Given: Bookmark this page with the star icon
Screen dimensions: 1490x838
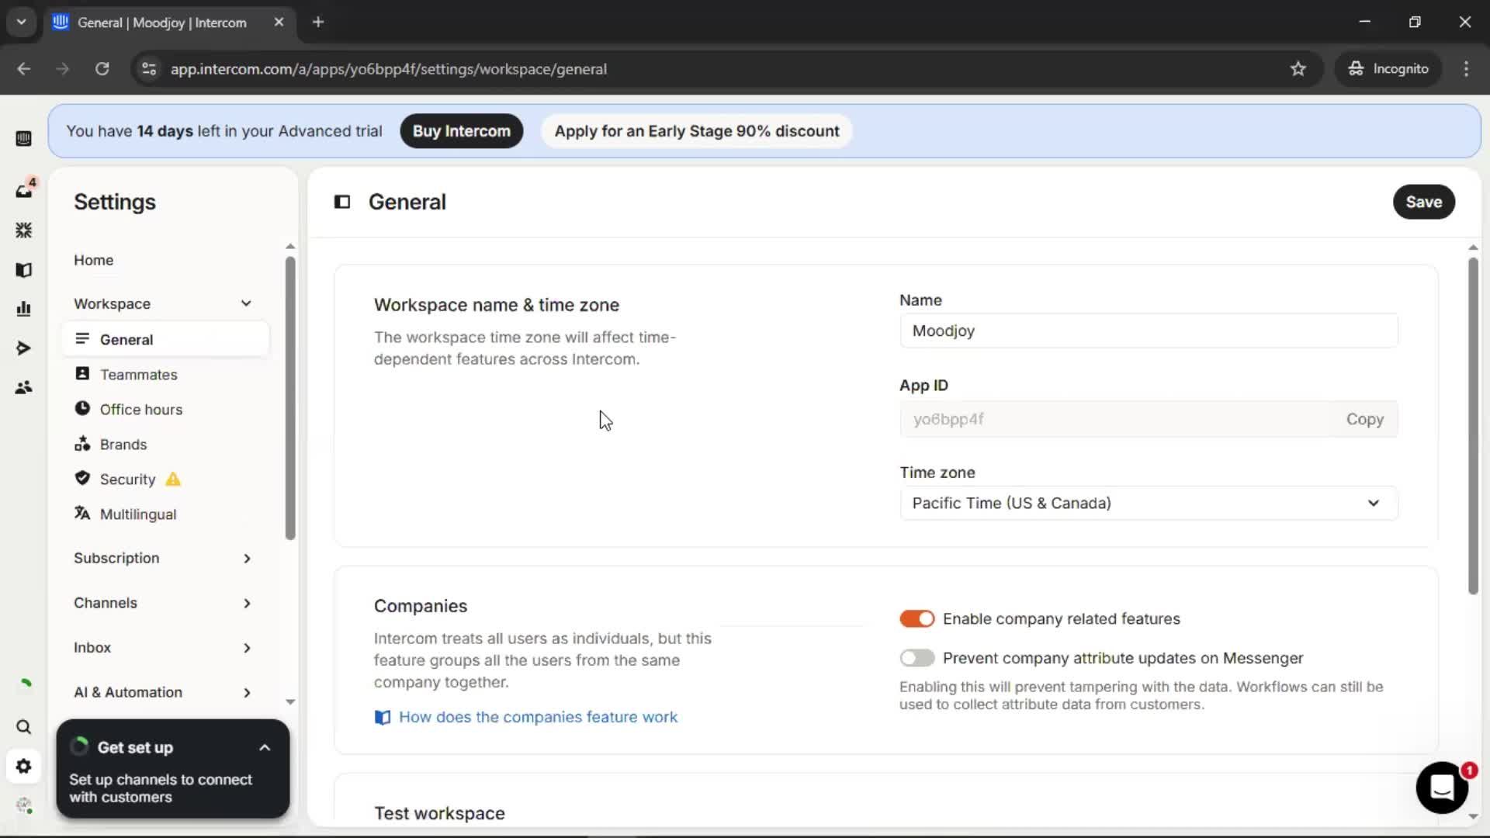Looking at the screenshot, I should pyautogui.click(x=1298, y=69).
